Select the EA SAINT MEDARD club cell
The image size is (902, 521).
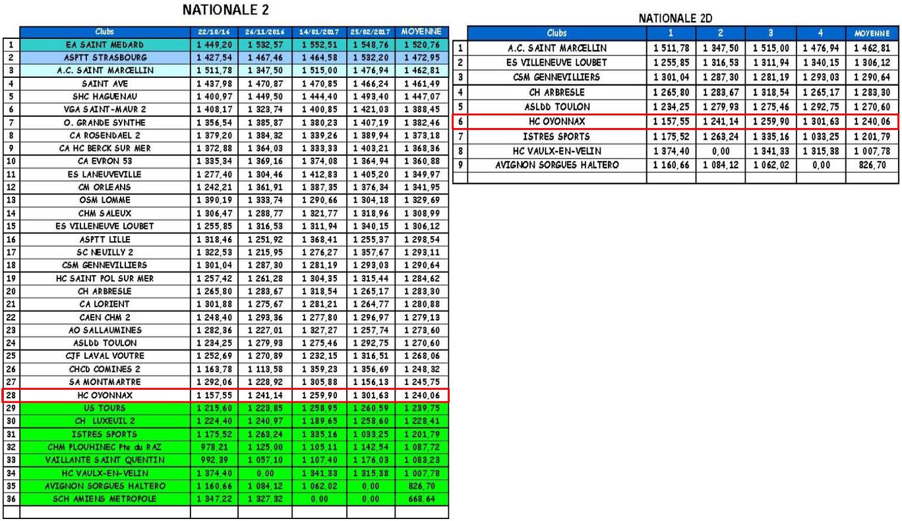point(105,45)
